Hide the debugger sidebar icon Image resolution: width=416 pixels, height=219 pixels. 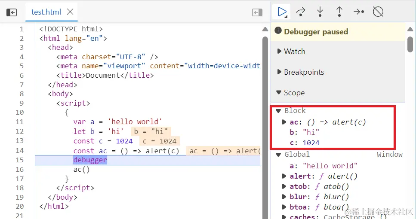(257, 12)
